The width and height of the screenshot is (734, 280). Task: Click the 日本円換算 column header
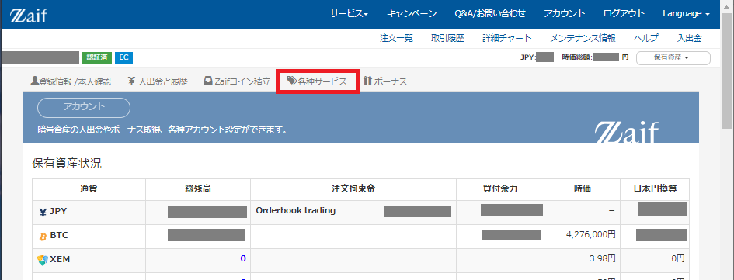tap(655, 188)
